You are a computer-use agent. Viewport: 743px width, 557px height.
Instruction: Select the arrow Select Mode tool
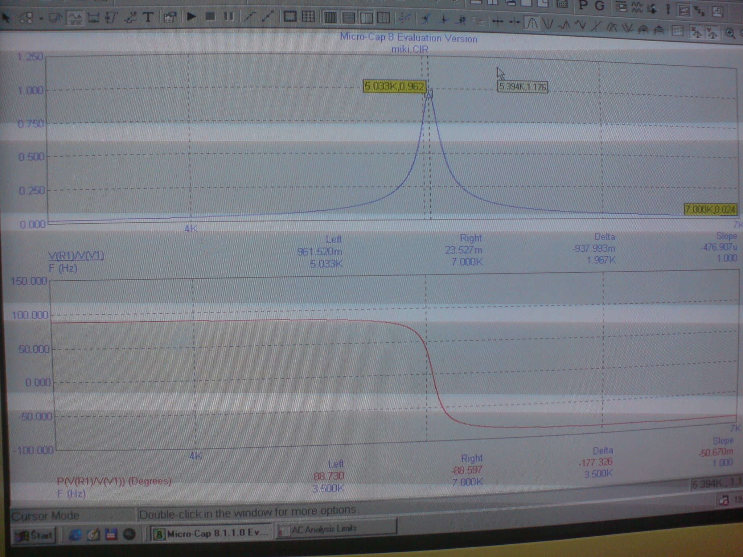coord(5,17)
